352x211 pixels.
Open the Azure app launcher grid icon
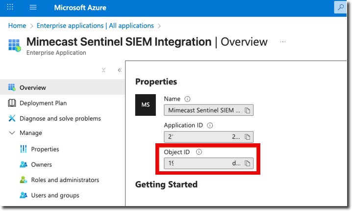[x=10, y=7]
